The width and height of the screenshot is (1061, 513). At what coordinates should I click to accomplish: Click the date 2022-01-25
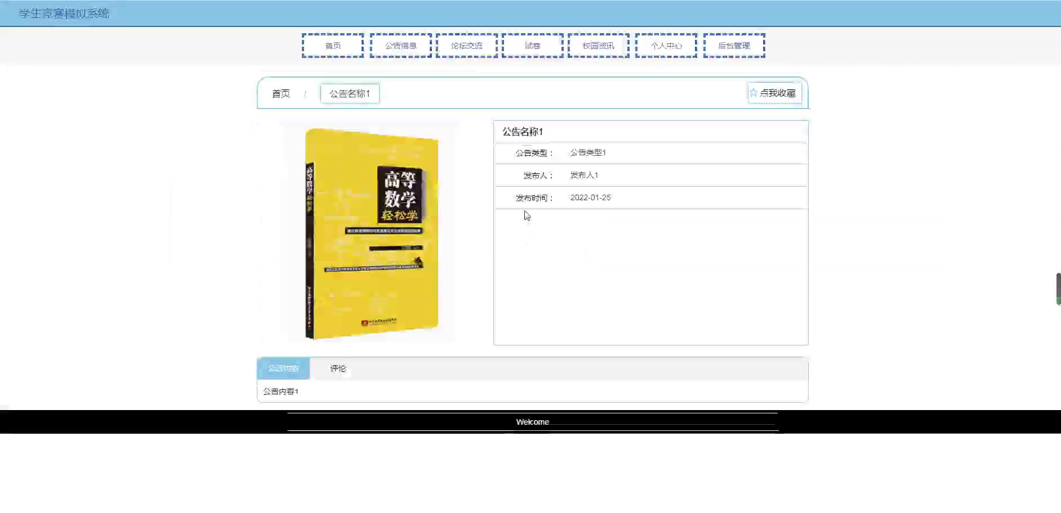coord(590,197)
